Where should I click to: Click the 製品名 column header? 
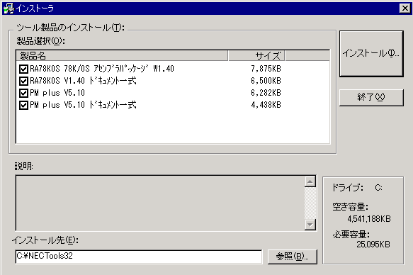tap(122, 55)
